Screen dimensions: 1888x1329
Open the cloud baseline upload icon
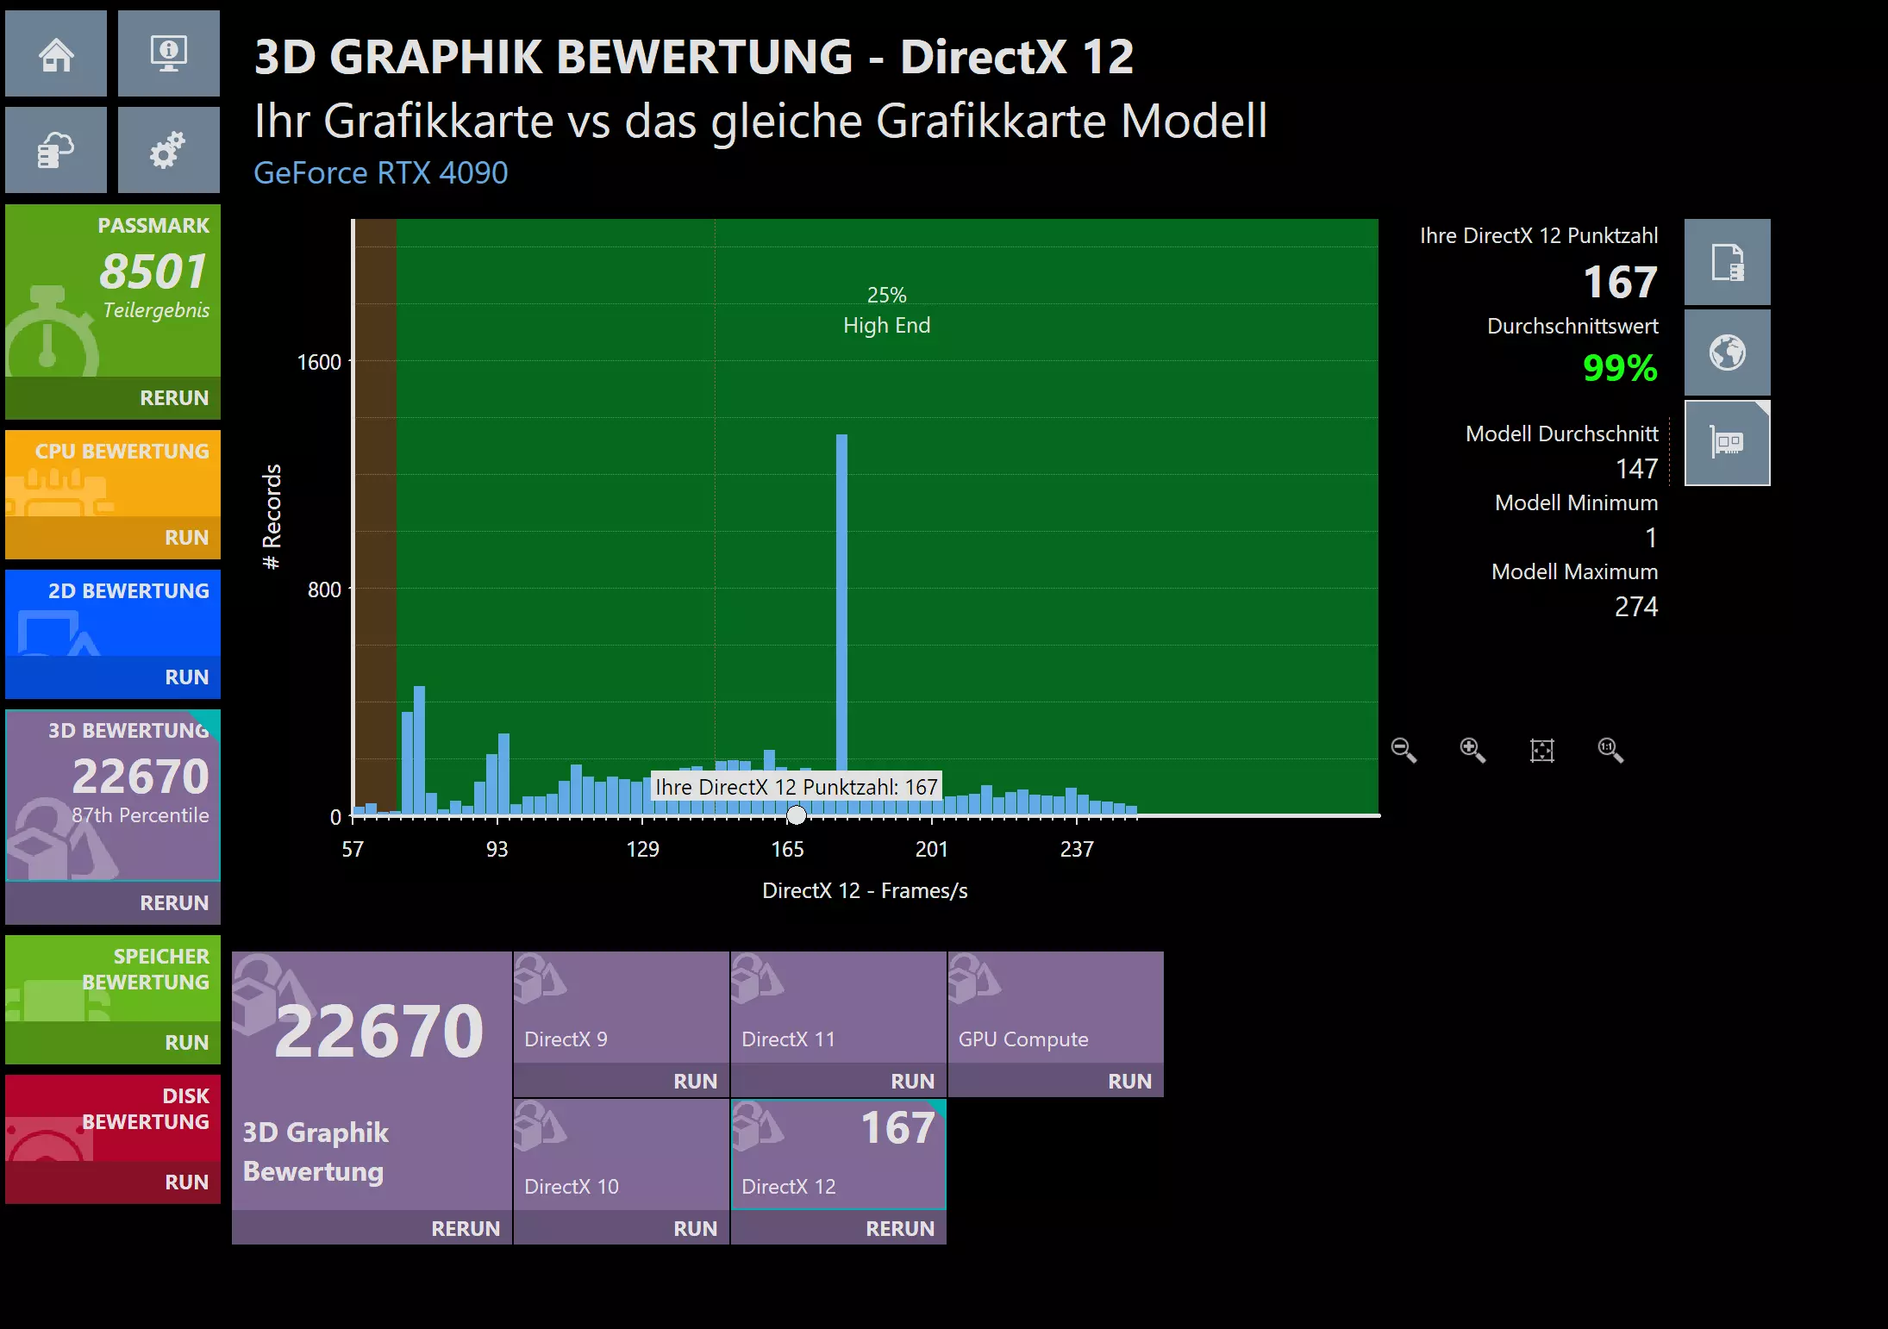tap(56, 150)
